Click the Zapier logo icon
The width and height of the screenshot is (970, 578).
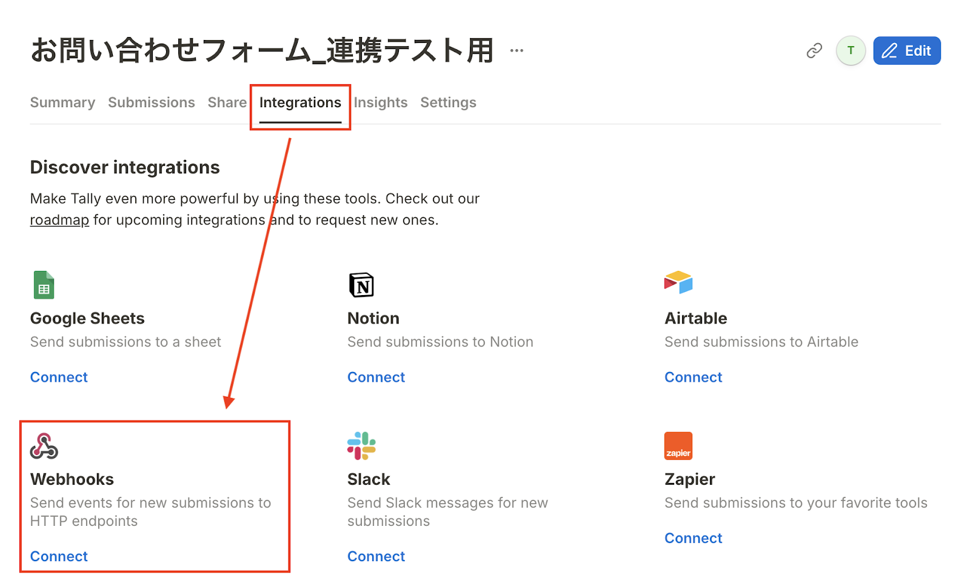678,446
